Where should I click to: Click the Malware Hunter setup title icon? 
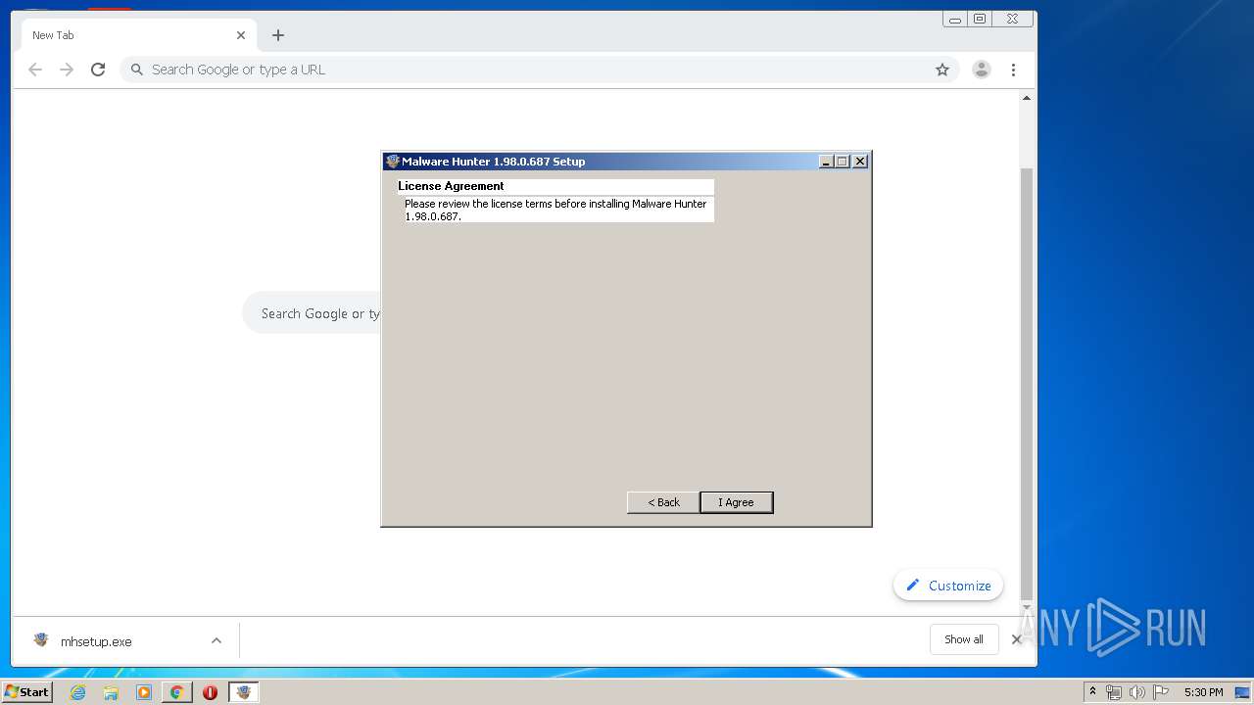click(392, 162)
